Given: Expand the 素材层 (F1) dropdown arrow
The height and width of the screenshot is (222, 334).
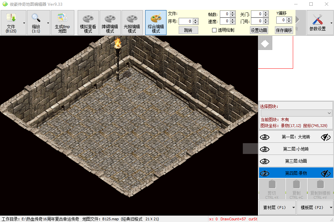Looking at the screenshot, I should tap(293, 207).
